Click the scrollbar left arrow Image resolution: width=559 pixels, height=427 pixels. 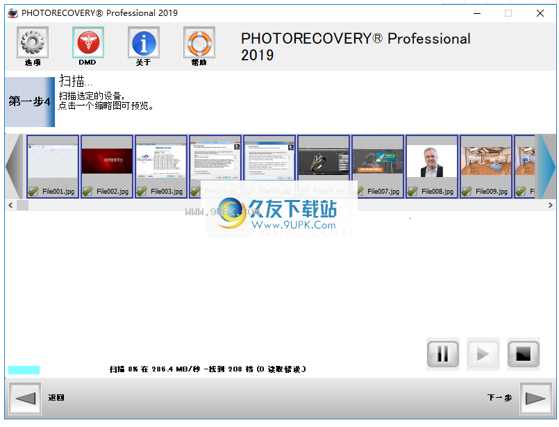tap(10, 206)
